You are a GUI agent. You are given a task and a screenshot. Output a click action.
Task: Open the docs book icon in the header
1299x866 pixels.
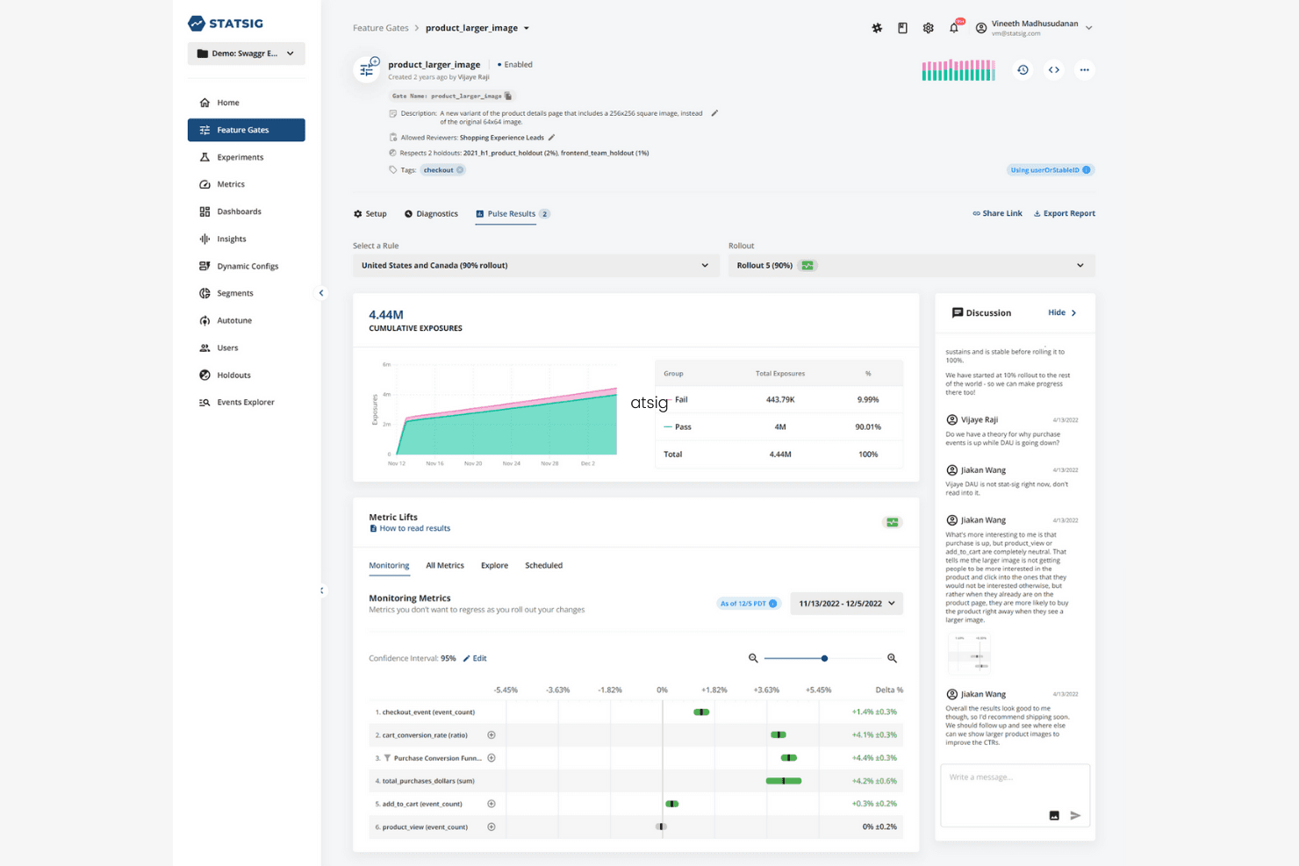[x=902, y=28]
